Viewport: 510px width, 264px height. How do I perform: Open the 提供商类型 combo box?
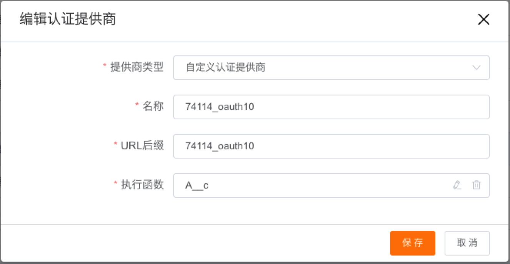point(331,68)
